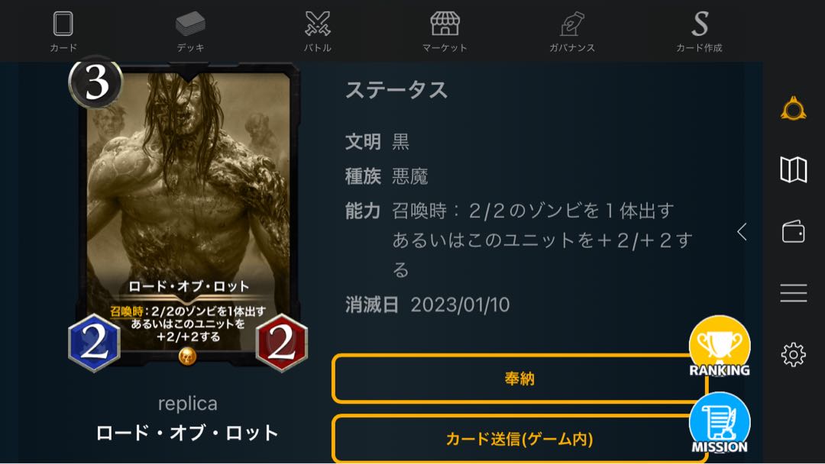Switch to the デッキ deck tab
This screenshot has width=825, height=464.
click(190, 31)
